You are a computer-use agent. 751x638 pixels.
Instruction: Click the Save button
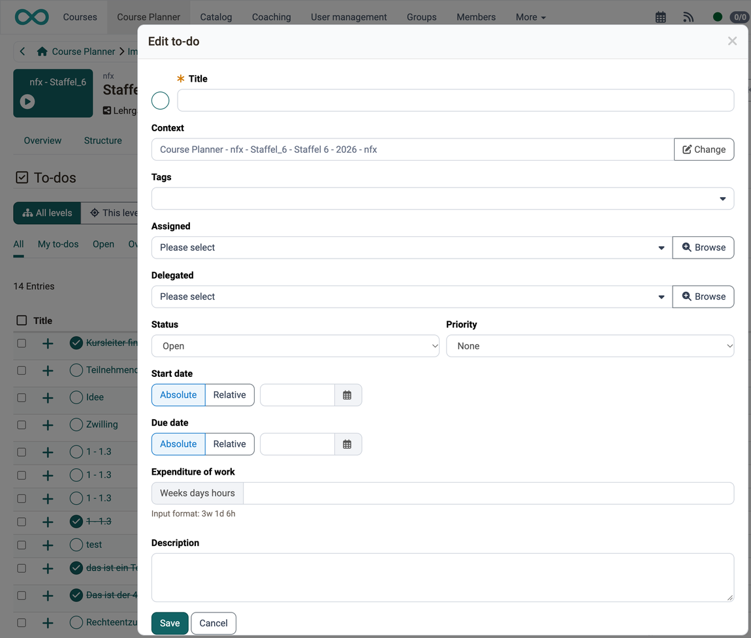[x=170, y=624]
